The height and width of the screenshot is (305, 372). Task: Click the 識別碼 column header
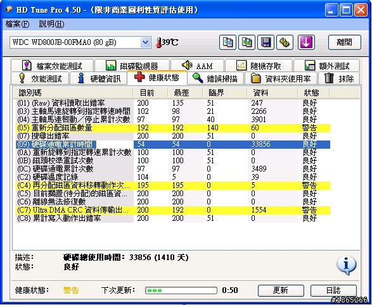tap(73, 92)
